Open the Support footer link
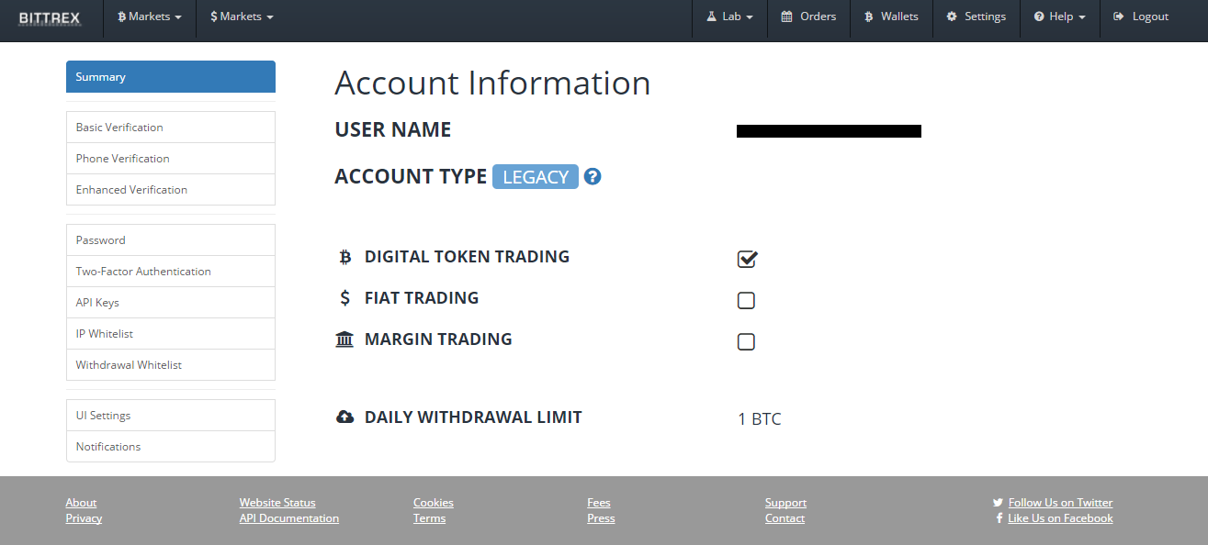Image resolution: width=1208 pixels, height=545 pixels. [785, 503]
